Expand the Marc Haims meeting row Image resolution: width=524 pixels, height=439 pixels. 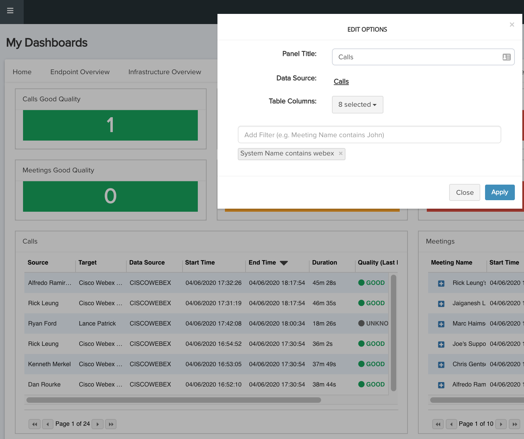(x=441, y=324)
